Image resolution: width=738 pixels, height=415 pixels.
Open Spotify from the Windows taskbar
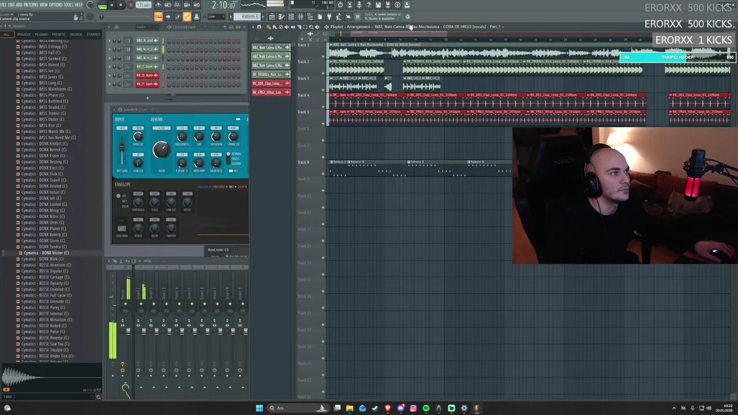point(426,408)
